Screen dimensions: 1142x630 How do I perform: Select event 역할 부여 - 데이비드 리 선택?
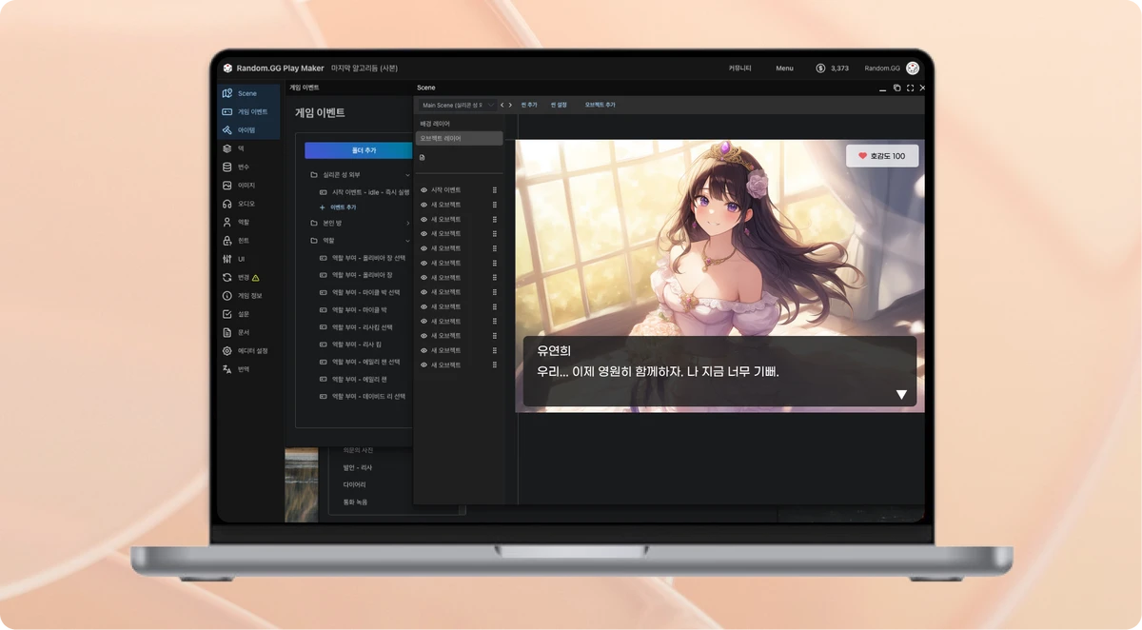pos(363,396)
